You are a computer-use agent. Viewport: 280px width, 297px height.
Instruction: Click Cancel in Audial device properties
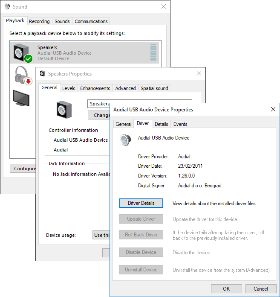coord(261,288)
